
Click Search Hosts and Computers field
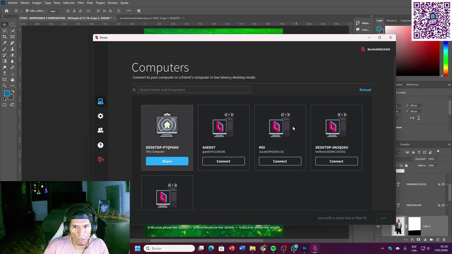point(194,90)
